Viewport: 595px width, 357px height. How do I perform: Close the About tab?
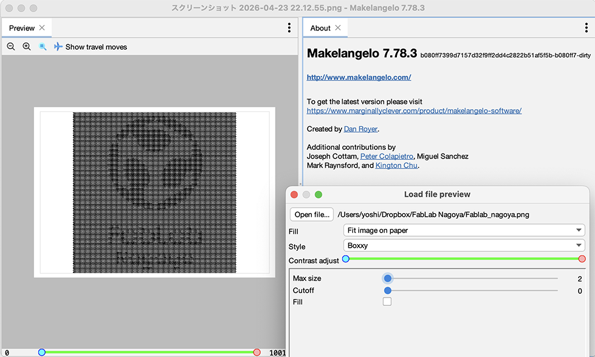338,28
